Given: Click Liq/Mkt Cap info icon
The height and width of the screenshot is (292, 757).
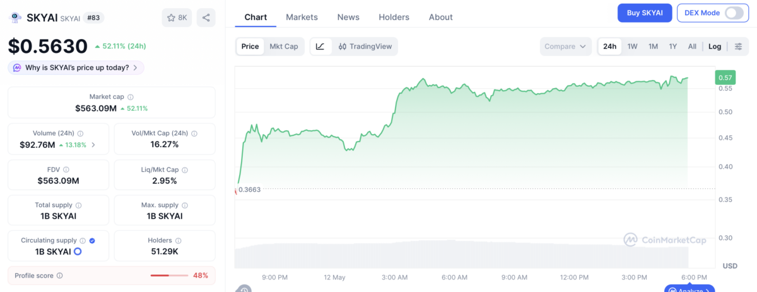Looking at the screenshot, I should coord(184,170).
